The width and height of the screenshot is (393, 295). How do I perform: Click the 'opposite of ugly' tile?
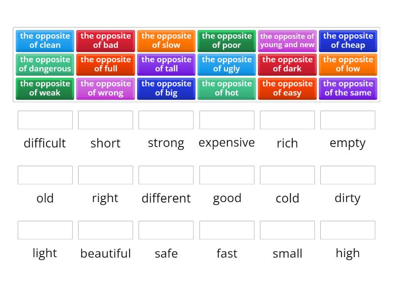pos(226,64)
